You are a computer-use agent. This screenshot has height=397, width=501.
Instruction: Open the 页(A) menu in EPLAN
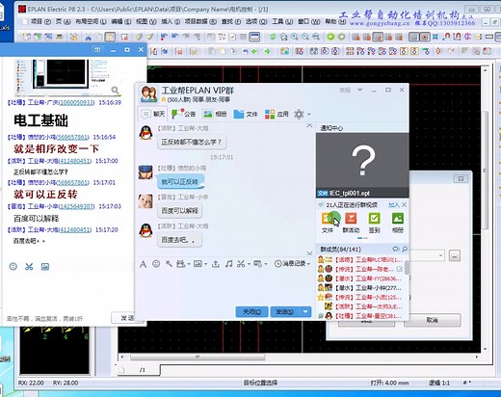pyautogui.click(x=63, y=21)
